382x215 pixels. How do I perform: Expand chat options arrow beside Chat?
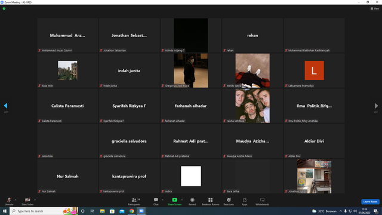pos(162,200)
